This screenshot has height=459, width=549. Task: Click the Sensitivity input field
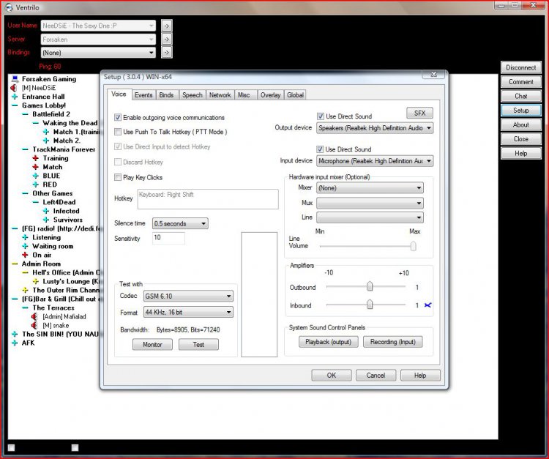point(168,238)
